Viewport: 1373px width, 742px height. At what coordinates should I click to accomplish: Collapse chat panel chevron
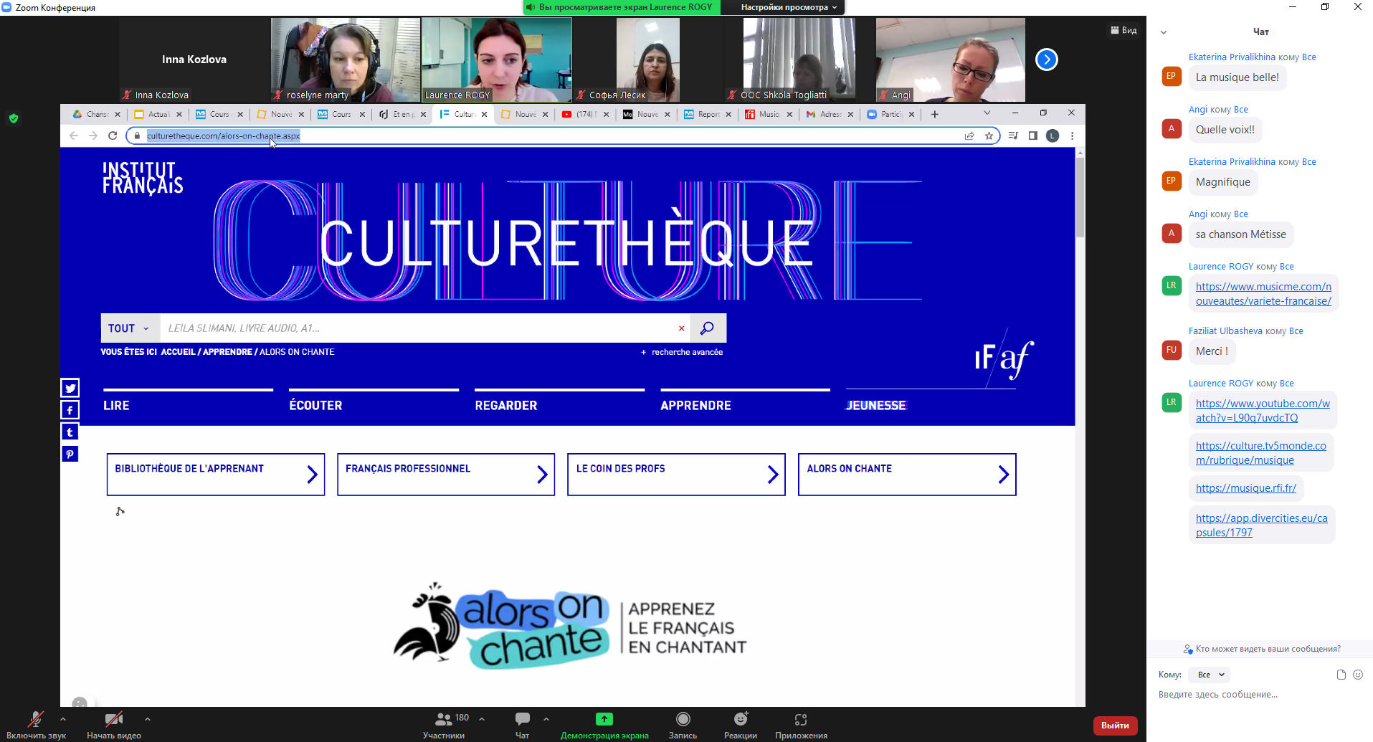pos(1164,32)
